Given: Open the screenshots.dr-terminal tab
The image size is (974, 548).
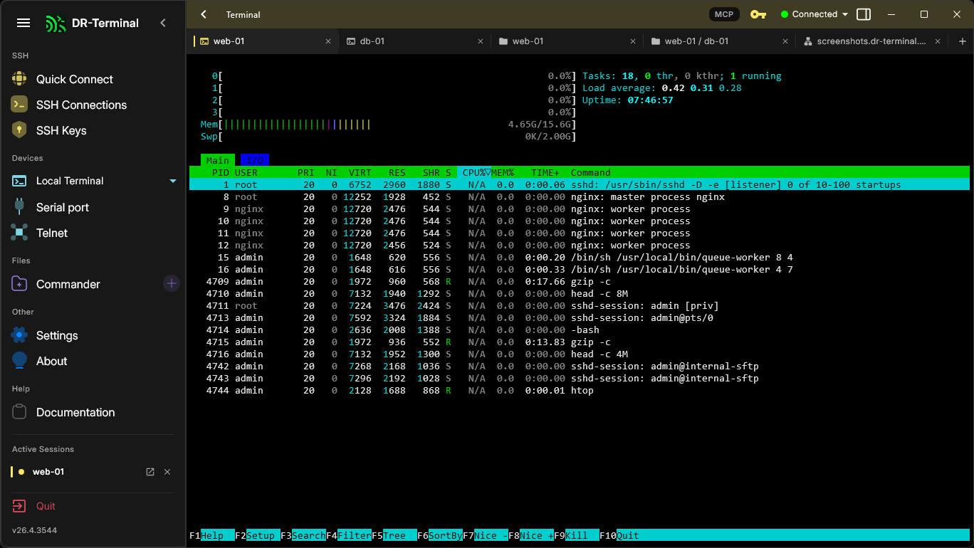Looking at the screenshot, I should point(871,41).
